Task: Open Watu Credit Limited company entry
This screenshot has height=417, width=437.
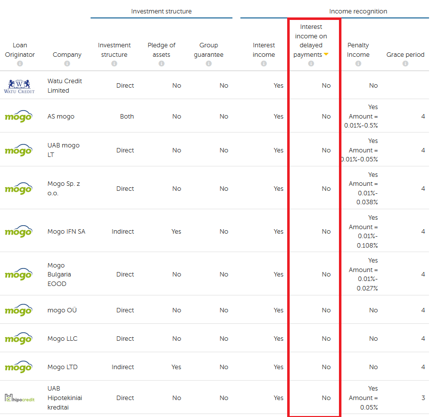Action: tap(65, 86)
